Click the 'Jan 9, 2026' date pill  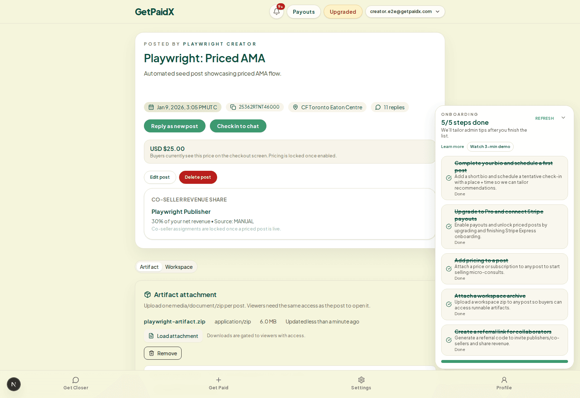tap(182, 107)
